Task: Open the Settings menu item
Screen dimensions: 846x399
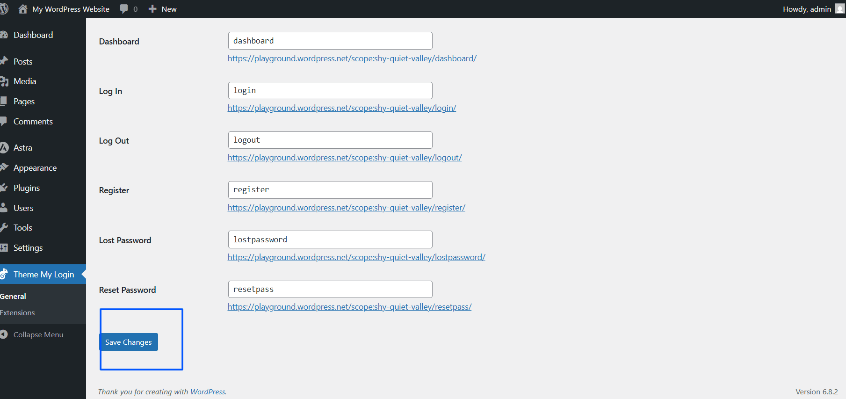Action: click(28, 248)
